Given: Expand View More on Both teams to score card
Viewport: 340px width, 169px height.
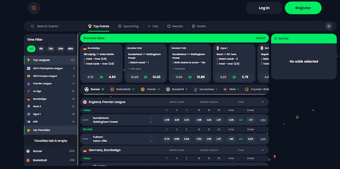Looking at the screenshot, I should pos(179,69).
